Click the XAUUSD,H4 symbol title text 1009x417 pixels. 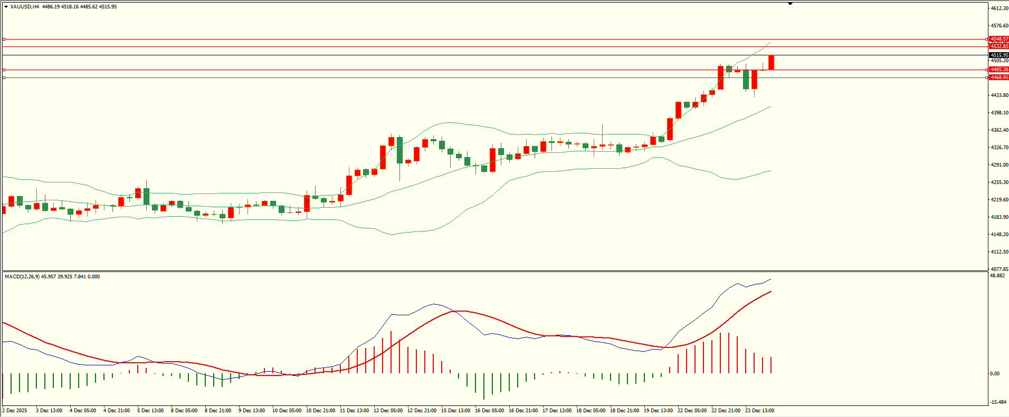pos(24,7)
